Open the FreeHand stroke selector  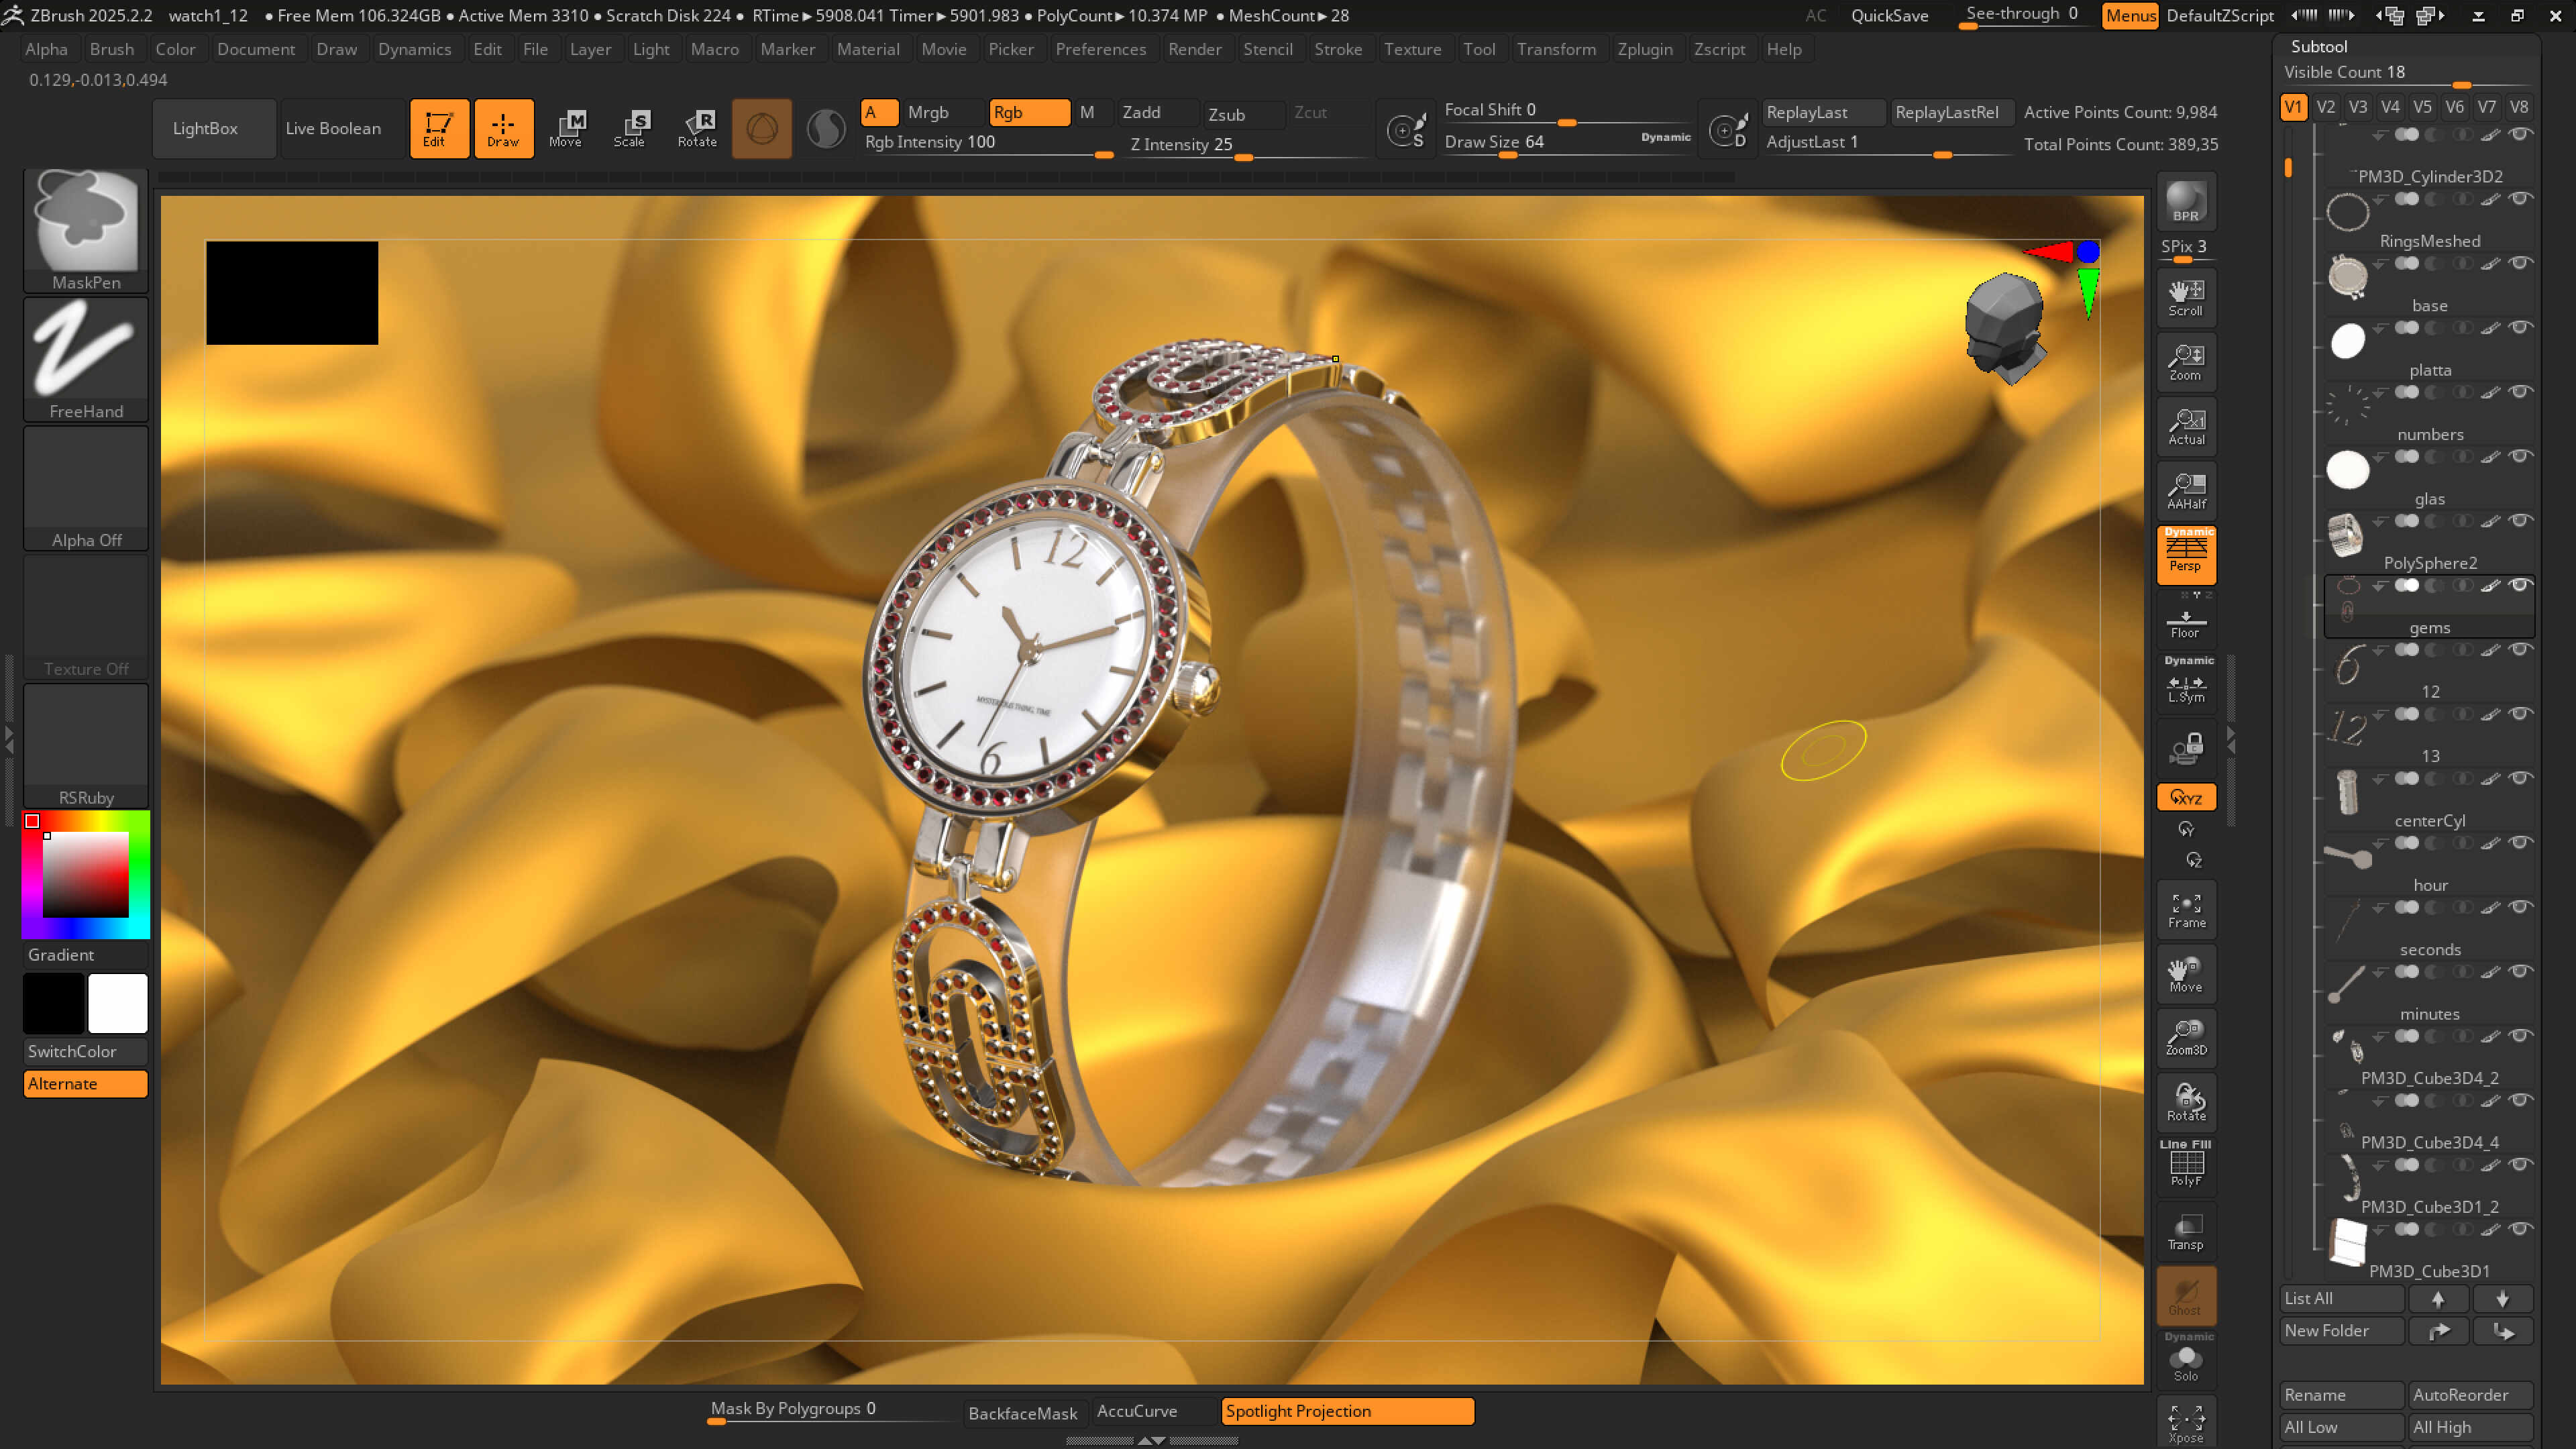tap(86, 359)
